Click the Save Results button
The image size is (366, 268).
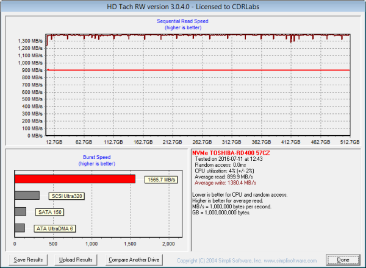[x=29, y=259]
